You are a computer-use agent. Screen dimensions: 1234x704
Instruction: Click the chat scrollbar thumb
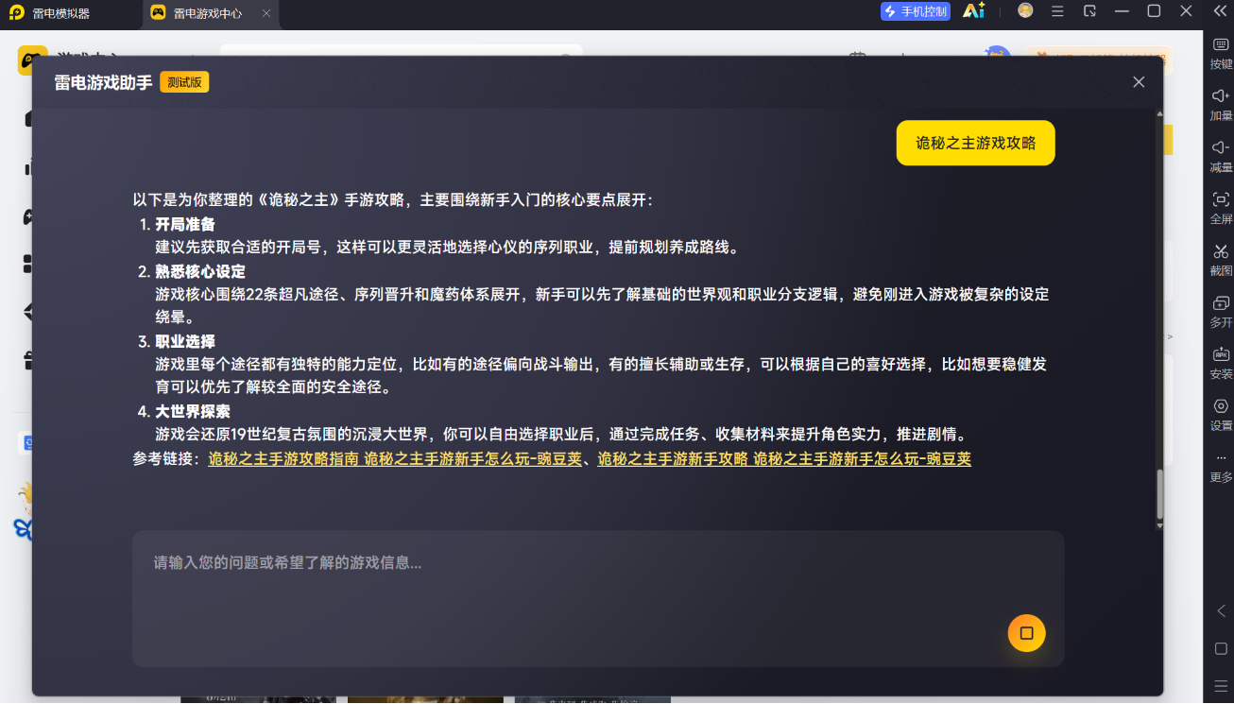[1159, 493]
